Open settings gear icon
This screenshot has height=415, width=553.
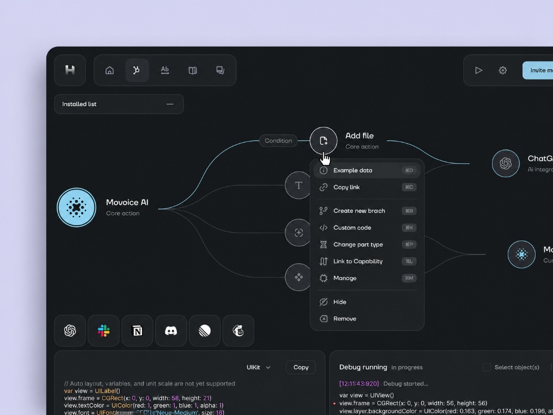tap(503, 70)
